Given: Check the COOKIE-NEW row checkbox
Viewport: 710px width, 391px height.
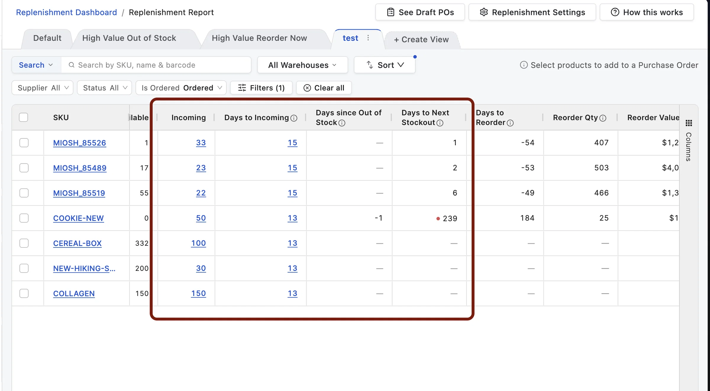Looking at the screenshot, I should coord(24,218).
